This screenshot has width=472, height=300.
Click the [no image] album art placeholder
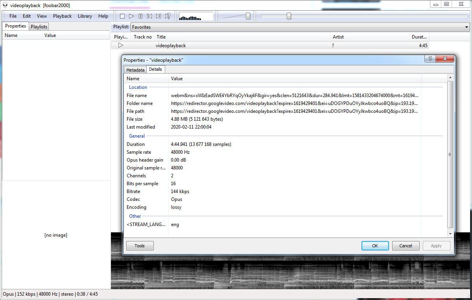pyautogui.click(x=56, y=235)
